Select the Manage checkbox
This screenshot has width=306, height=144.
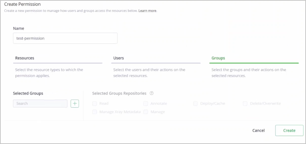tap(146, 112)
